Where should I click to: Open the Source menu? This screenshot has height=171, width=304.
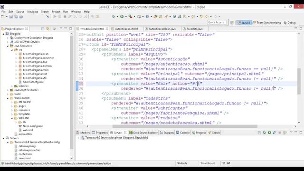[x=20, y=11]
